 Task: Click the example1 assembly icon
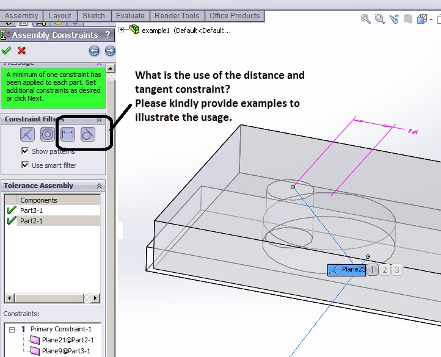point(134,29)
